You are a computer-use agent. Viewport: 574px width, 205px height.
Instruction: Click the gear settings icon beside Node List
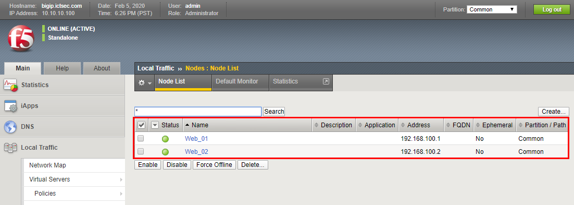(x=142, y=83)
